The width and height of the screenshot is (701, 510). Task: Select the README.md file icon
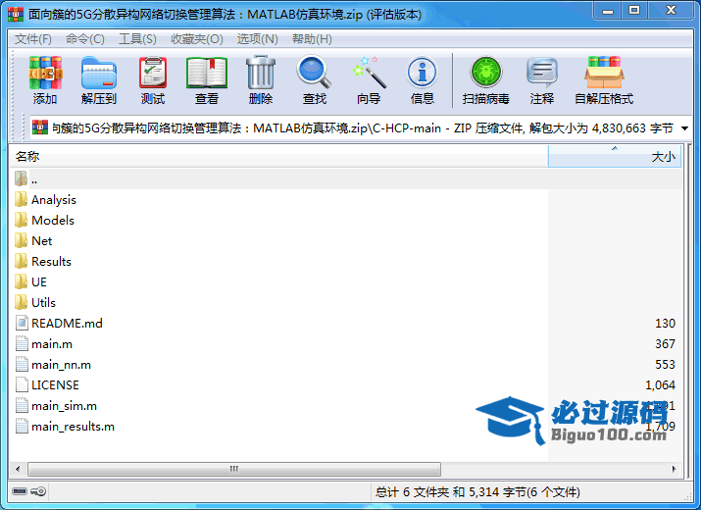22,323
